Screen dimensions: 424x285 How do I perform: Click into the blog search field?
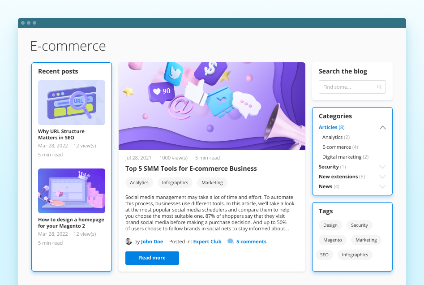[x=347, y=87]
